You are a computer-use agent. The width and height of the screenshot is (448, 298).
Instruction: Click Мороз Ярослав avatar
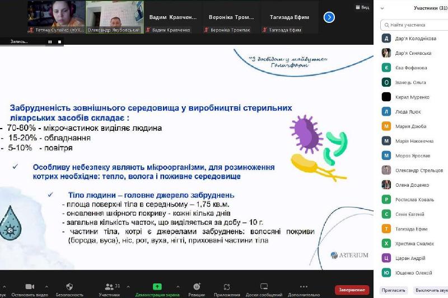pyautogui.click(x=386, y=155)
